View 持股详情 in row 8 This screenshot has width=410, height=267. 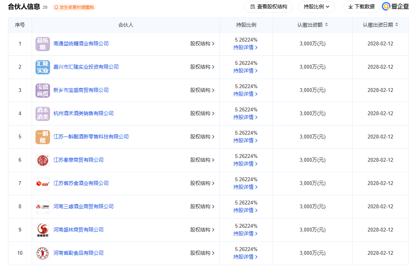click(x=245, y=210)
